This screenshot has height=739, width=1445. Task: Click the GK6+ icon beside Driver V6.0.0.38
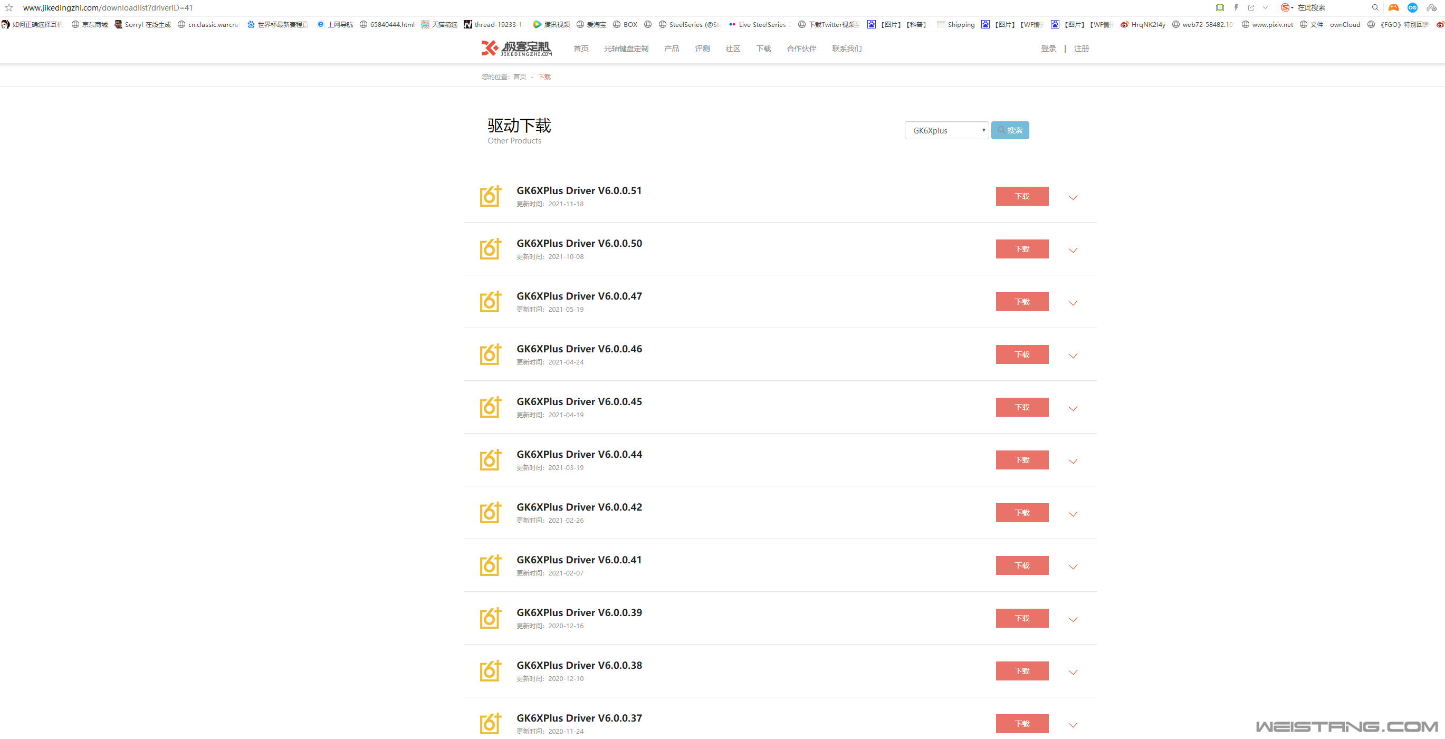coord(490,670)
